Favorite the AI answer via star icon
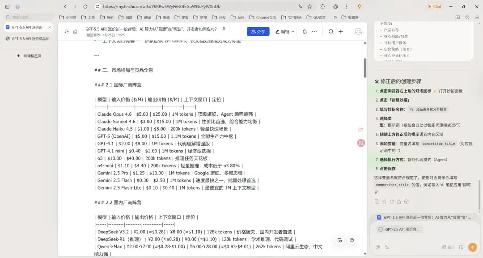 coord(384,202)
